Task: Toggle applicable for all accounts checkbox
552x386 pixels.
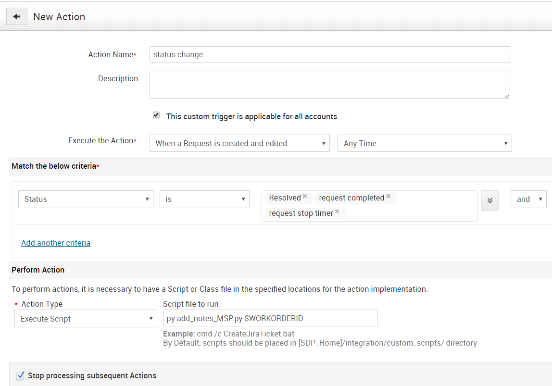Action: point(156,115)
